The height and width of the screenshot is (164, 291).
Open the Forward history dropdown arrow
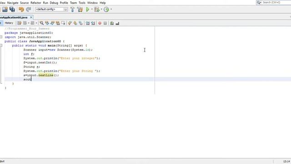pos(36,23)
